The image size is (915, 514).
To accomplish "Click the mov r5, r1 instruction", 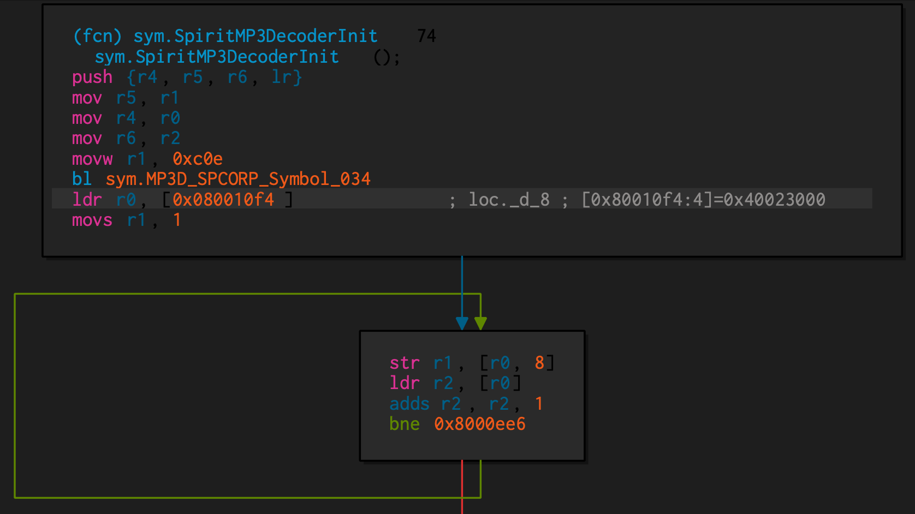I will 126,98.
